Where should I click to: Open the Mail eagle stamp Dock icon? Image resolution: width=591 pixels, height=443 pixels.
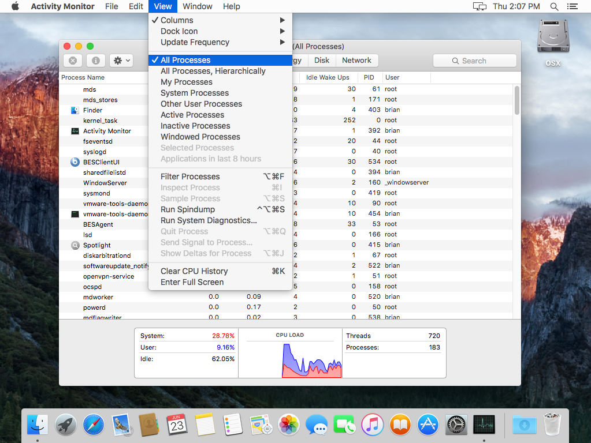pos(121,425)
